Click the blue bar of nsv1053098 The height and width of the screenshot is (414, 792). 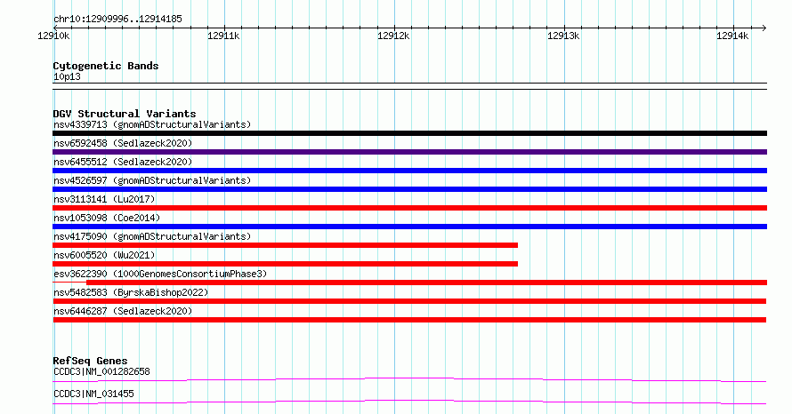(409, 227)
